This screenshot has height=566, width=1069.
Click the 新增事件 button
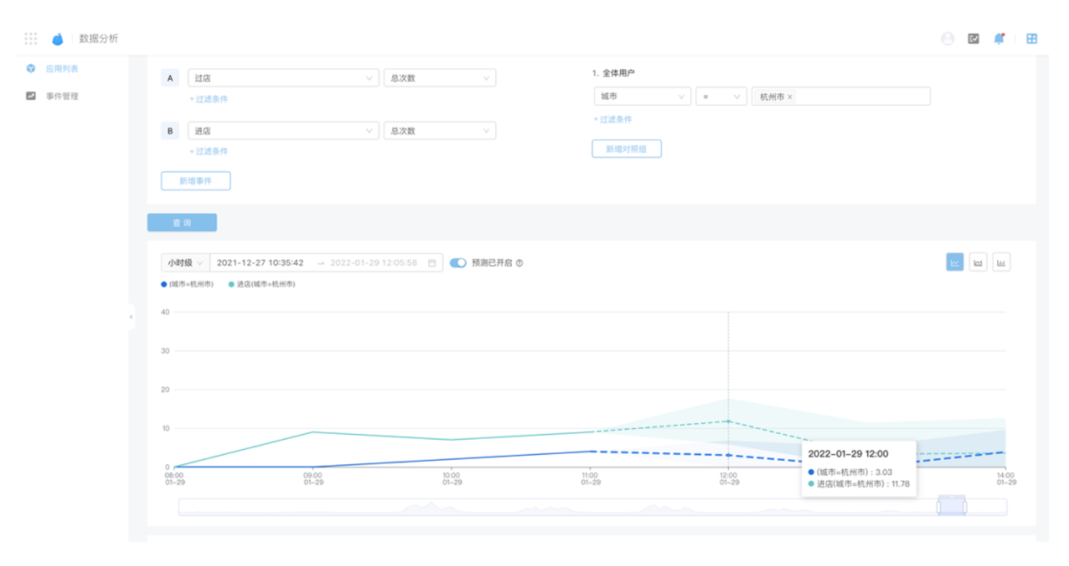[196, 181]
